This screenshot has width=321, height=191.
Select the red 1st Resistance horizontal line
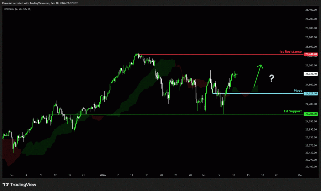click(219, 54)
